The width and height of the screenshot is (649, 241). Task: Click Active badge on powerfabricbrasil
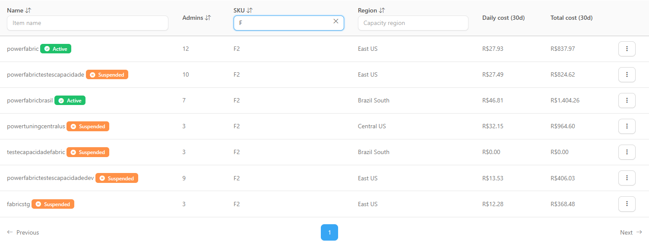[70, 100]
